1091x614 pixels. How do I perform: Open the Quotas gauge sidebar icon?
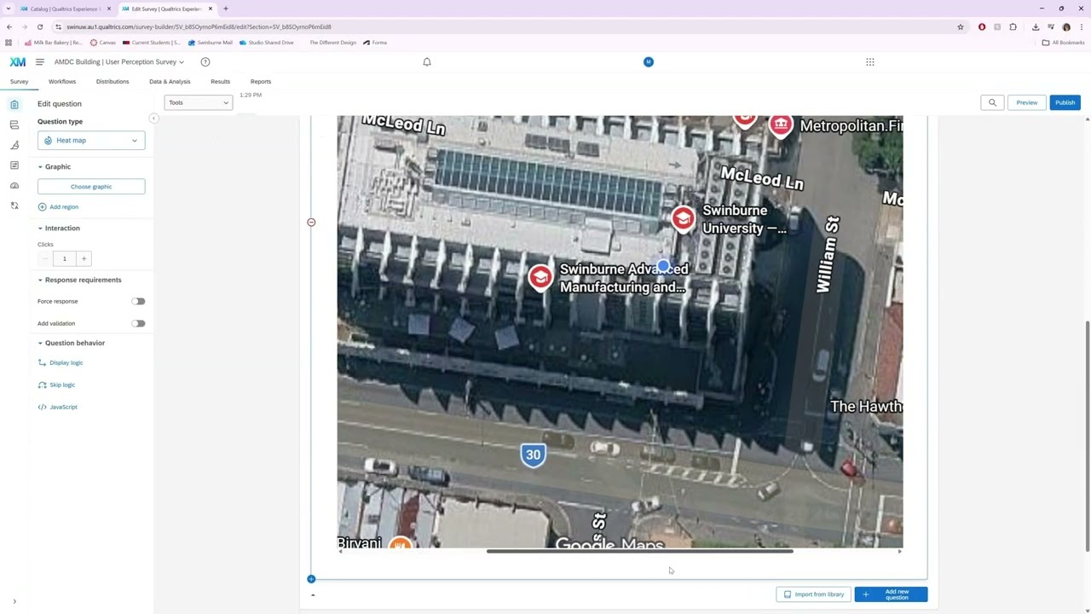(x=14, y=185)
